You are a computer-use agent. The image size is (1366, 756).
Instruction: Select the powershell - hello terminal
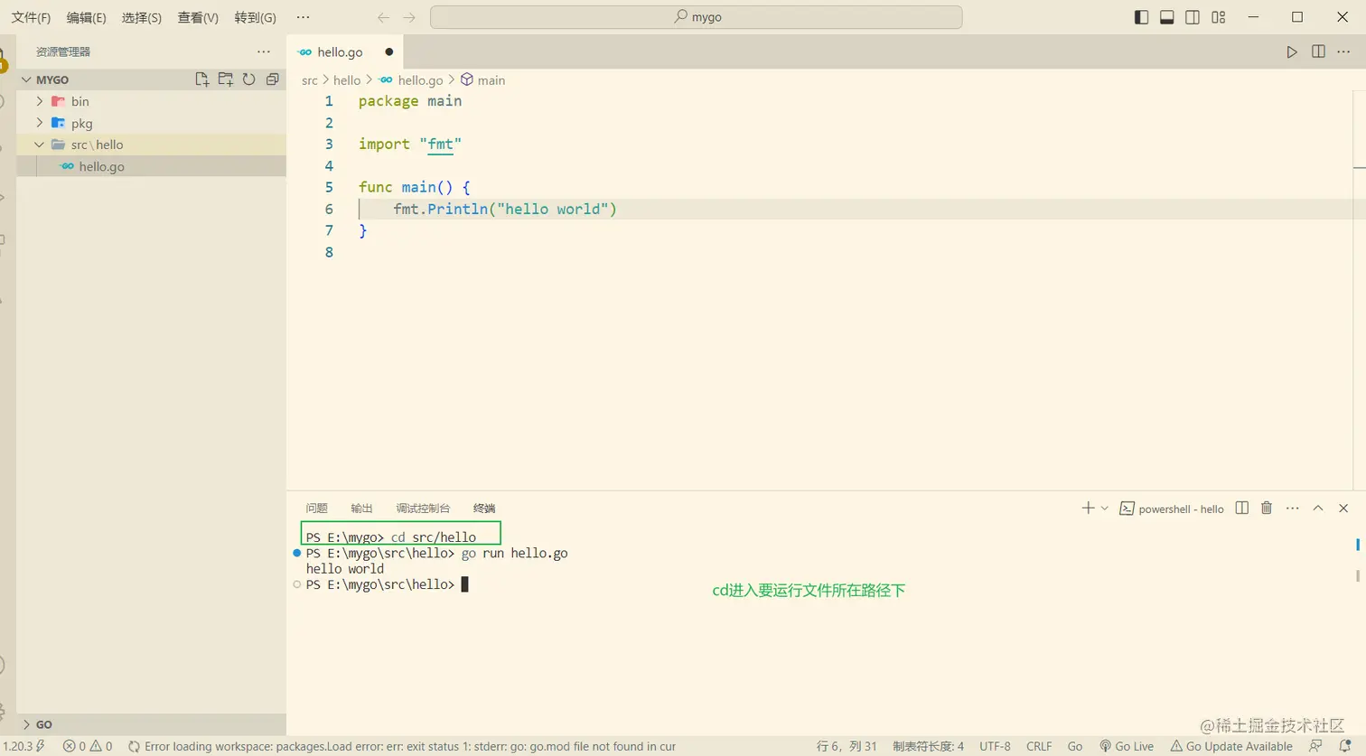1172,509
